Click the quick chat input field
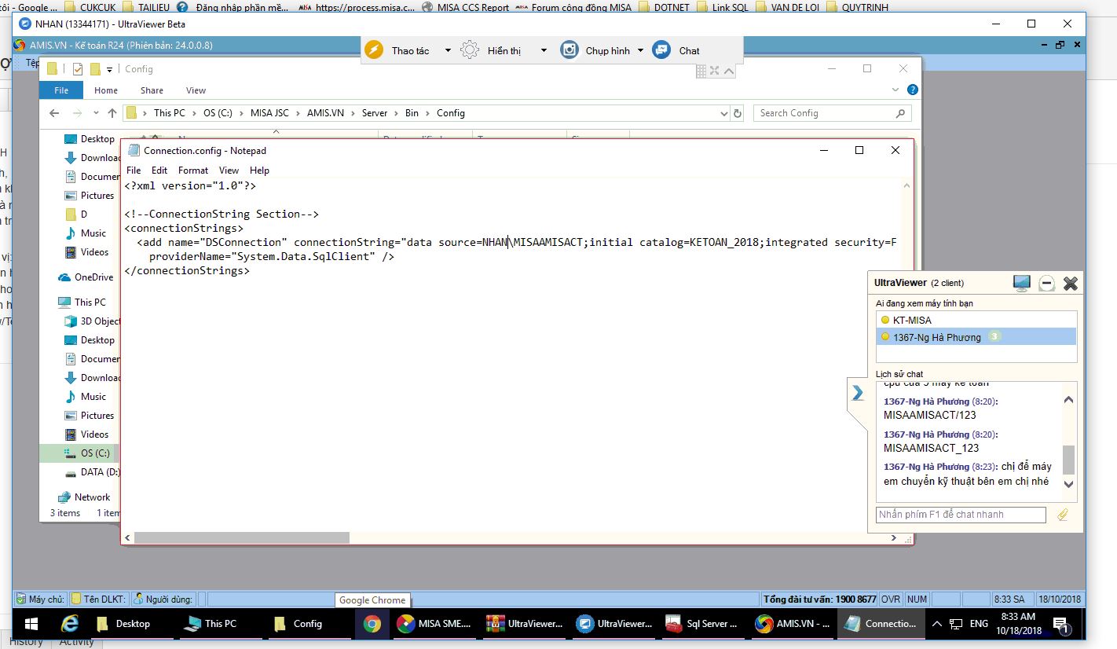Screen dimensions: 1117x649 [961, 515]
